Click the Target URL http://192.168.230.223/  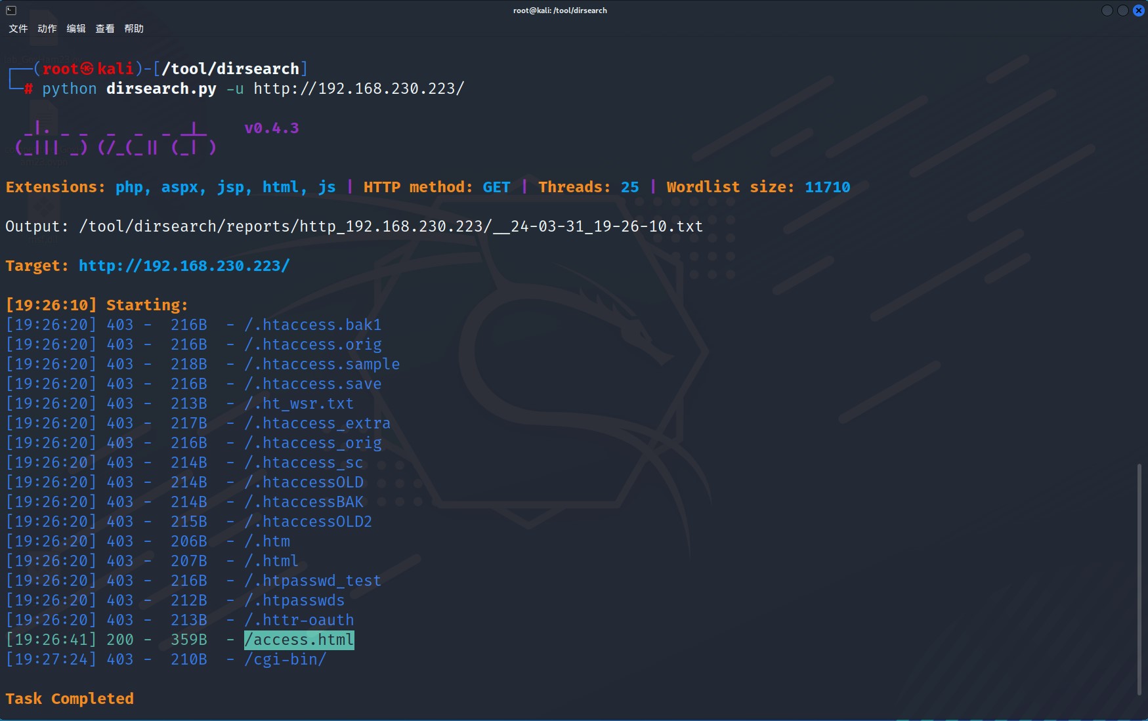(184, 266)
